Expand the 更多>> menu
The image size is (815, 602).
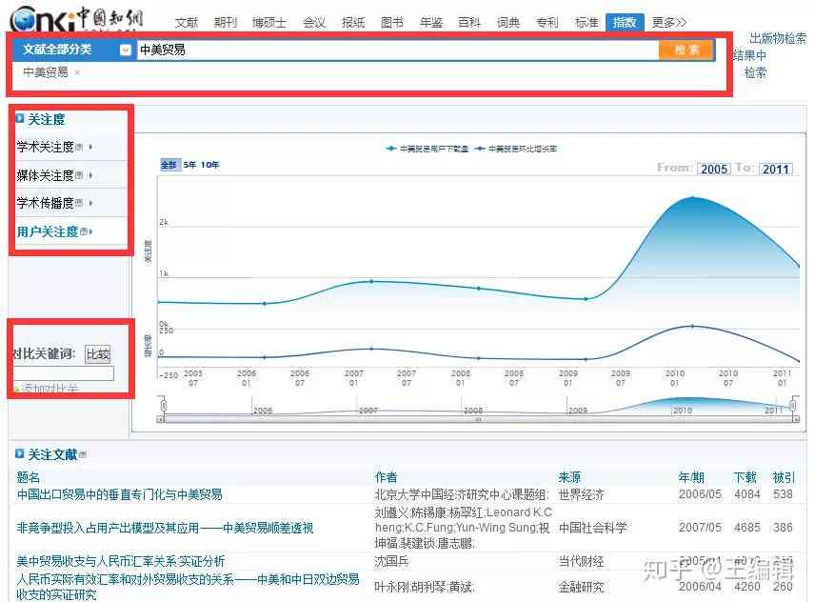coord(669,22)
